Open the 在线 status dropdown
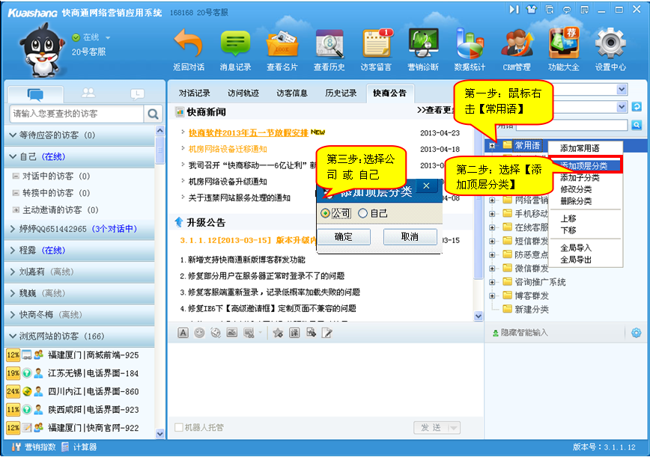Viewport: 650px width, 457px height. (x=108, y=37)
